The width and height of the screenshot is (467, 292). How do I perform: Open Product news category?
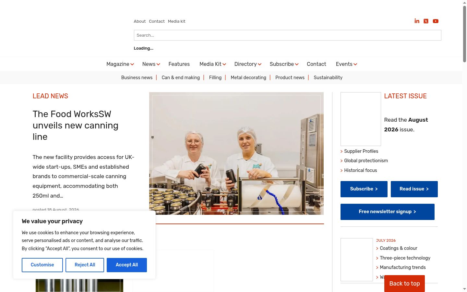coord(290,78)
